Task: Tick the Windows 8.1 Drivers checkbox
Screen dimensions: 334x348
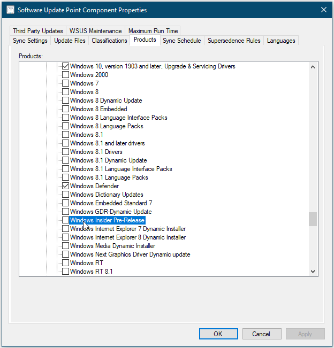Action: pyautogui.click(x=65, y=152)
